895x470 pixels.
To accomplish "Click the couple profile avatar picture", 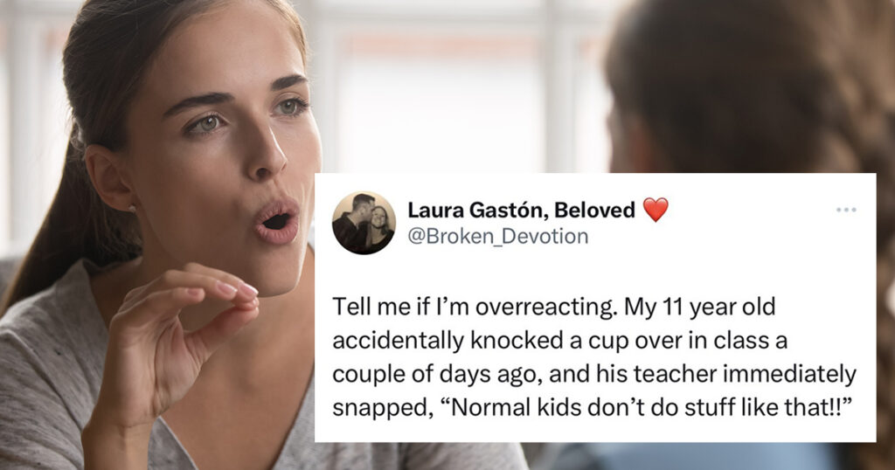I will click(x=364, y=223).
